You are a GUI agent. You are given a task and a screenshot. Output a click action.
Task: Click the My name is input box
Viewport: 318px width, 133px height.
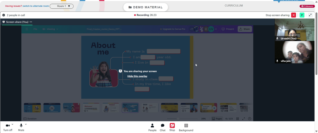(163, 51)
